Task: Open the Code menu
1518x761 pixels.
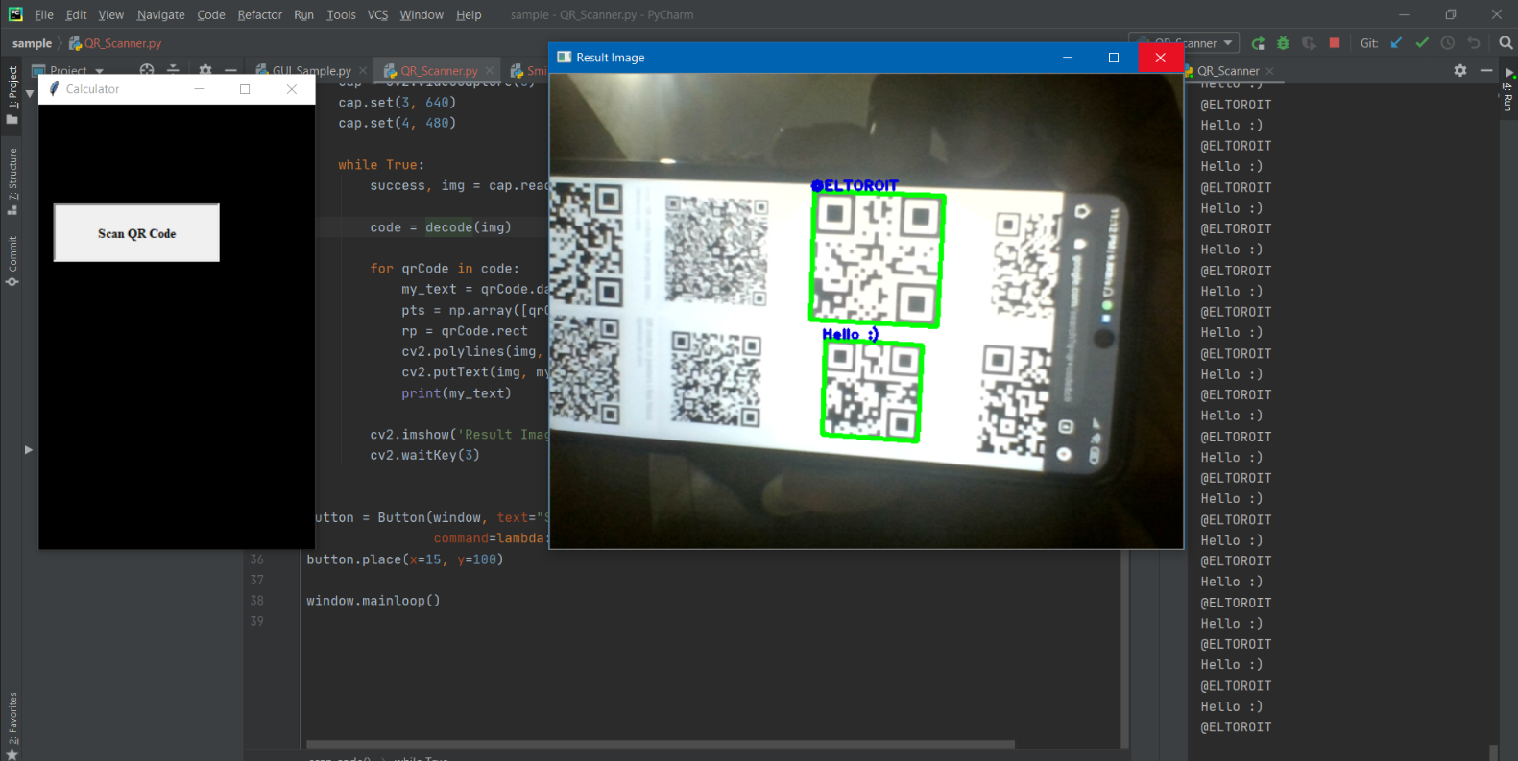Action: click(211, 15)
